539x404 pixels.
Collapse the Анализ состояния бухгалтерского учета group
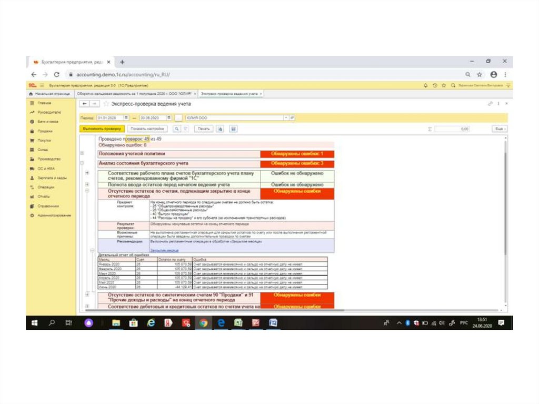82,163
